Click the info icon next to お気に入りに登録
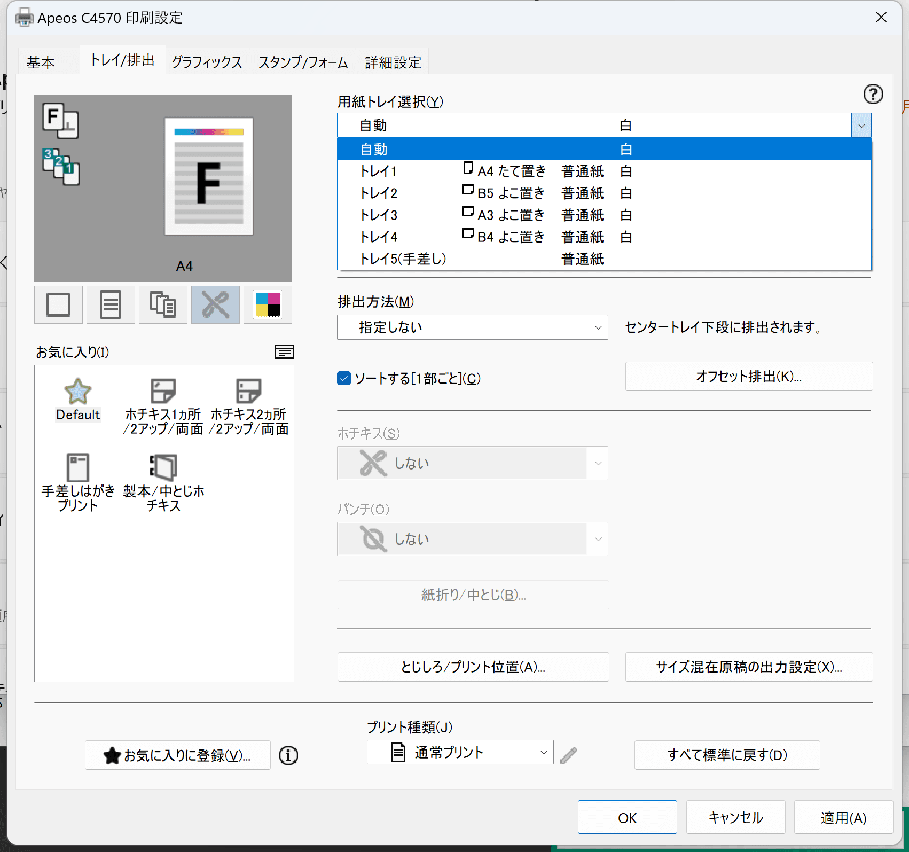Image resolution: width=909 pixels, height=852 pixels. click(x=288, y=755)
